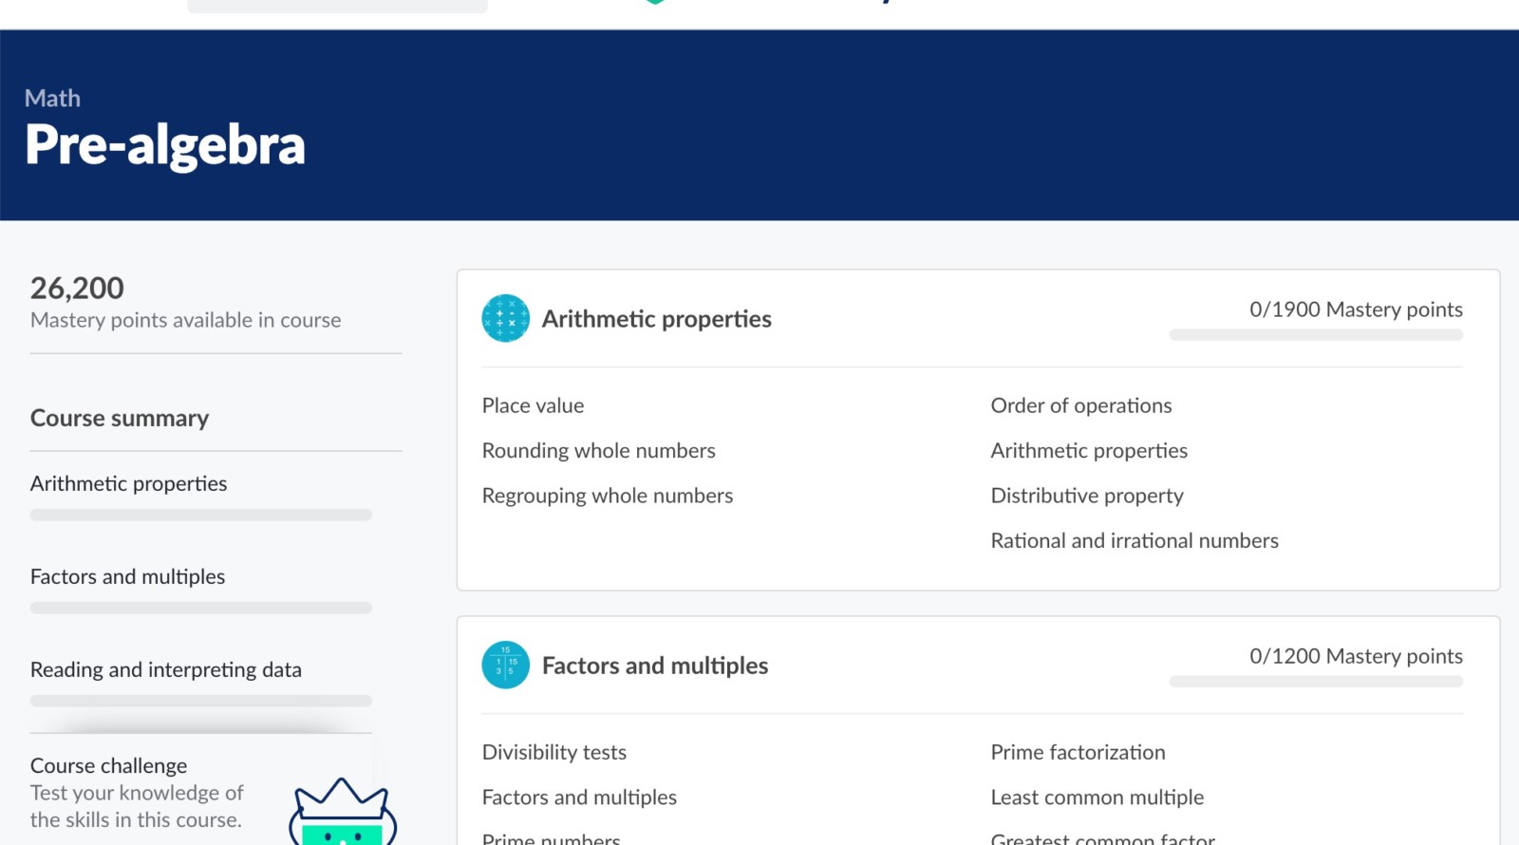This screenshot has width=1519, height=845.
Task: Open Rounding whole numbers lesson
Action: point(598,451)
